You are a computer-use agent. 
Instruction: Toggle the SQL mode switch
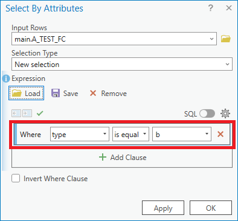[207, 114]
